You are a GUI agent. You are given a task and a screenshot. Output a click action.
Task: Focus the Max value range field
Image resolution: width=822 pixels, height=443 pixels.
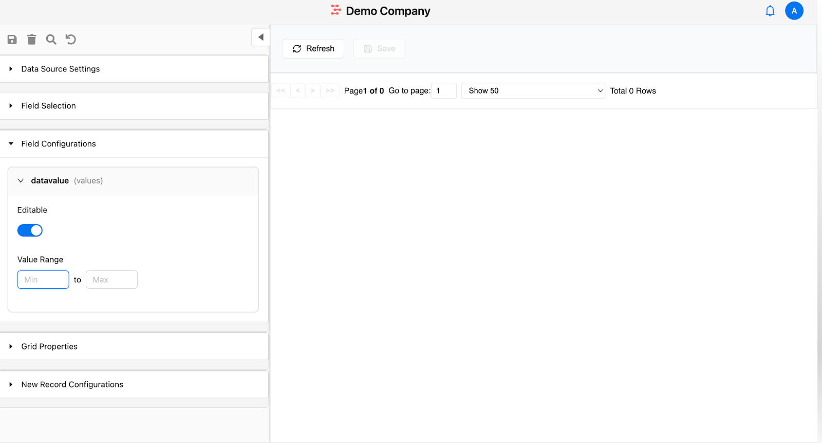[111, 280]
